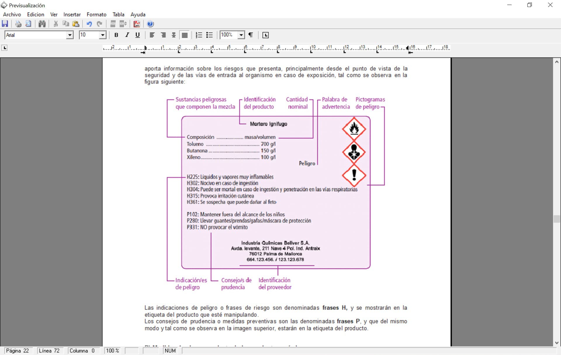Image resolution: width=561 pixels, height=355 pixels.
Task: Click the Cut (scissors) icon
Action: (56, 24)
